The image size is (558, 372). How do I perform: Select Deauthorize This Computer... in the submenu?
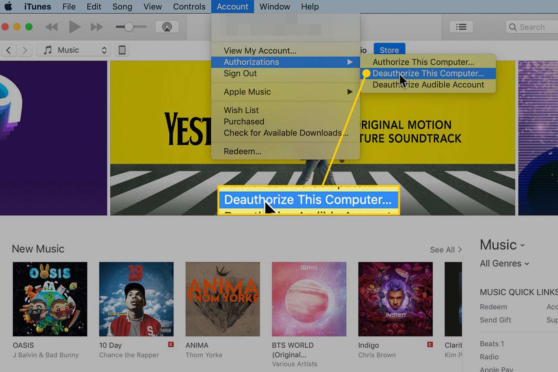pos(428,73)
